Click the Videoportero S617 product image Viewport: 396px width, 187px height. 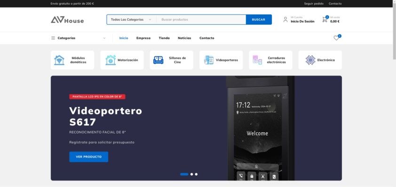click(260, 128)
